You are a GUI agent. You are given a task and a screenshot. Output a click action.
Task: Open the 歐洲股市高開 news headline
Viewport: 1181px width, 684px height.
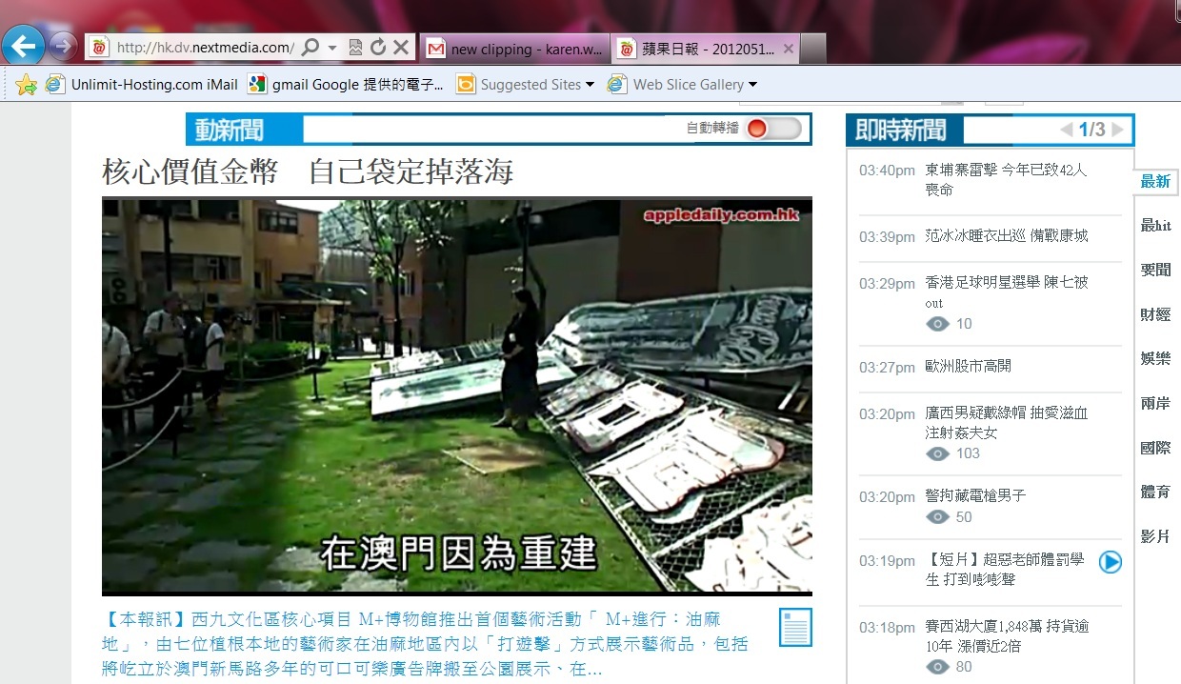pos(968,367)
